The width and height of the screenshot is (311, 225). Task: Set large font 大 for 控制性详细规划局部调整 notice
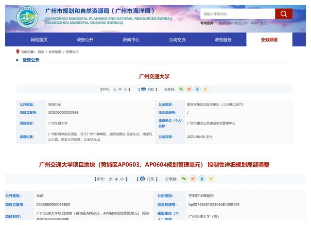click(110, 179)
